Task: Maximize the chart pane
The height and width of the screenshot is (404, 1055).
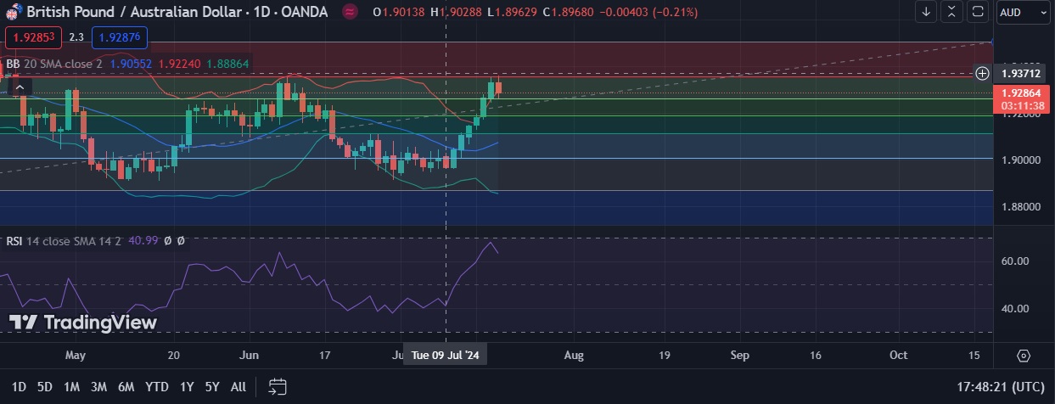Action: point(978,12)
